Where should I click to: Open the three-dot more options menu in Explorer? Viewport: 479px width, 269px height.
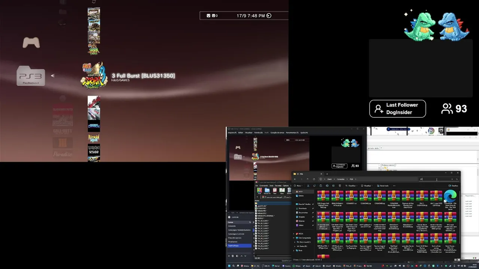394,186
